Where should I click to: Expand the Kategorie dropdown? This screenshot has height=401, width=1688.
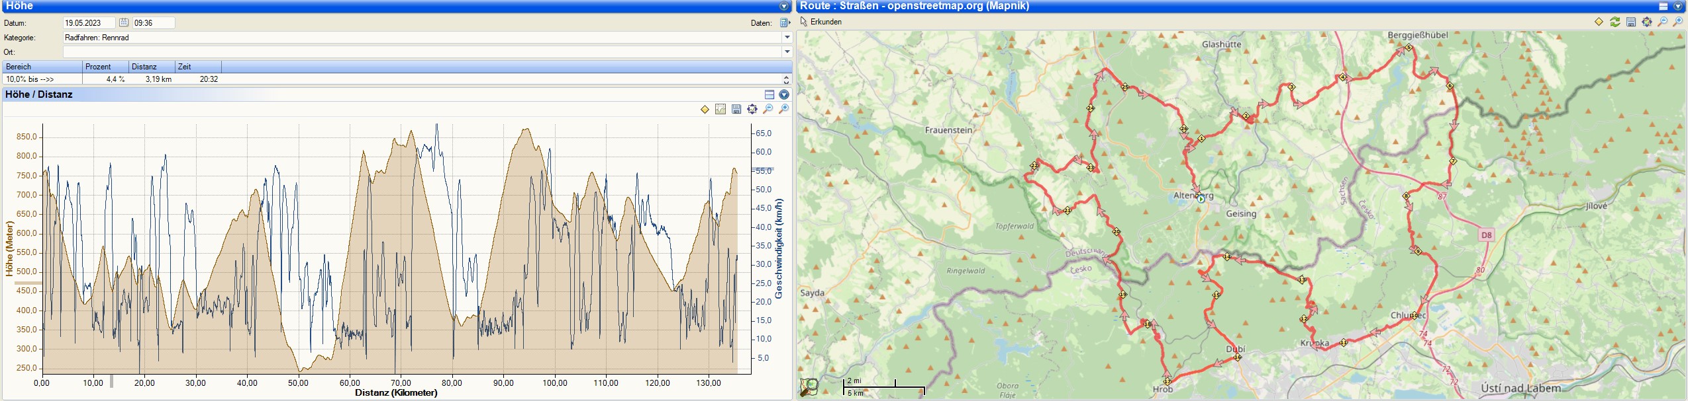(x=787, y=38)
